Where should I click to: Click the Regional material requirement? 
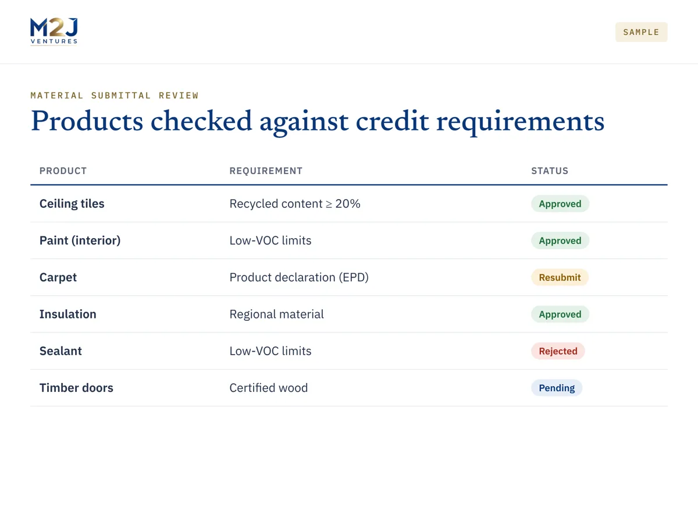tap(277, 314)
